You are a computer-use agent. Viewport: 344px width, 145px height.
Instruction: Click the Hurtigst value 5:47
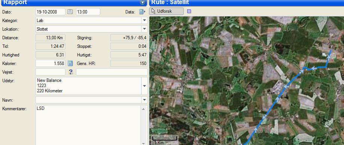[x=129, y=55]
